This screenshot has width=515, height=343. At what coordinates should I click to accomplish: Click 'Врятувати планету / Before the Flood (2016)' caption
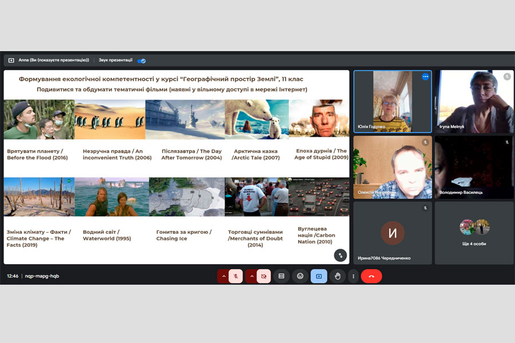point(37,154)
